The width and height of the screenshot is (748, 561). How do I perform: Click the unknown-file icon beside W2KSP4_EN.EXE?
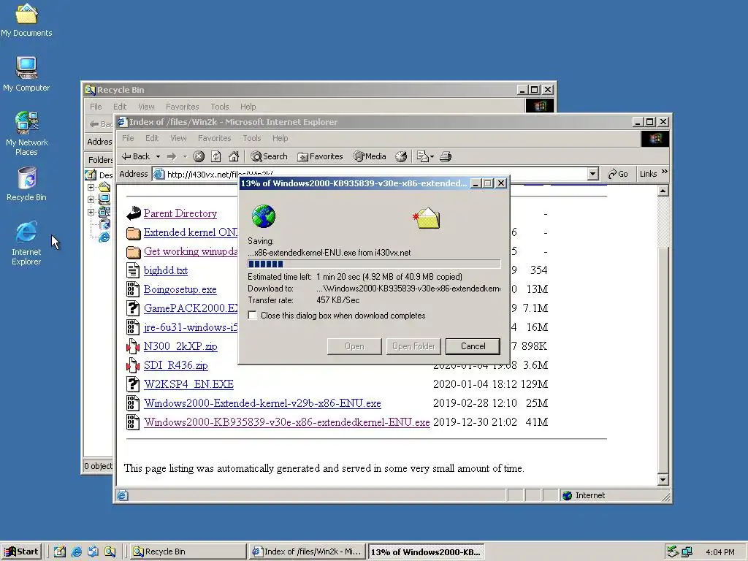(x=133, y=384)
